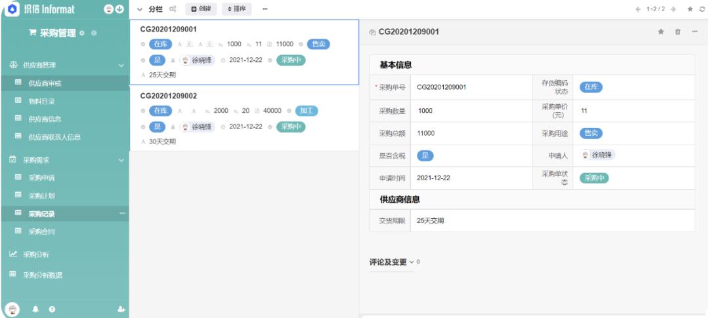Collapse the 供应商管理 section chevron
Image resolution: width=709 pixels, height=318 pixels.
click(x=121, y=66)
